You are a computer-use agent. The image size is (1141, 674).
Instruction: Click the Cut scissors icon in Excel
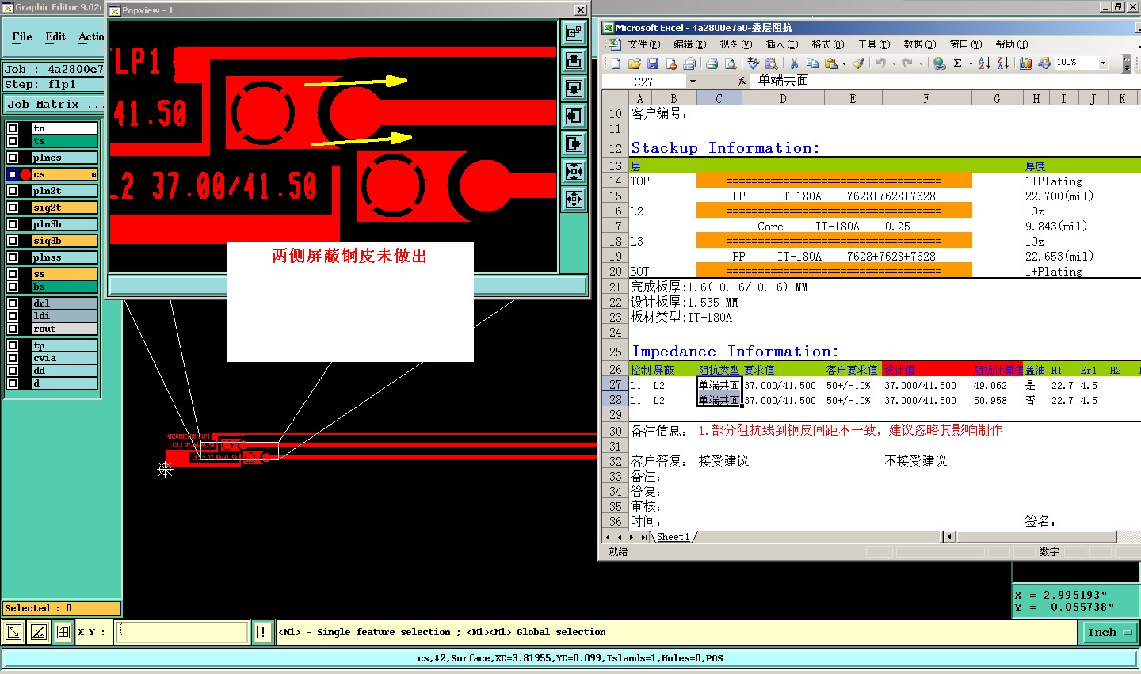(794, 63)
